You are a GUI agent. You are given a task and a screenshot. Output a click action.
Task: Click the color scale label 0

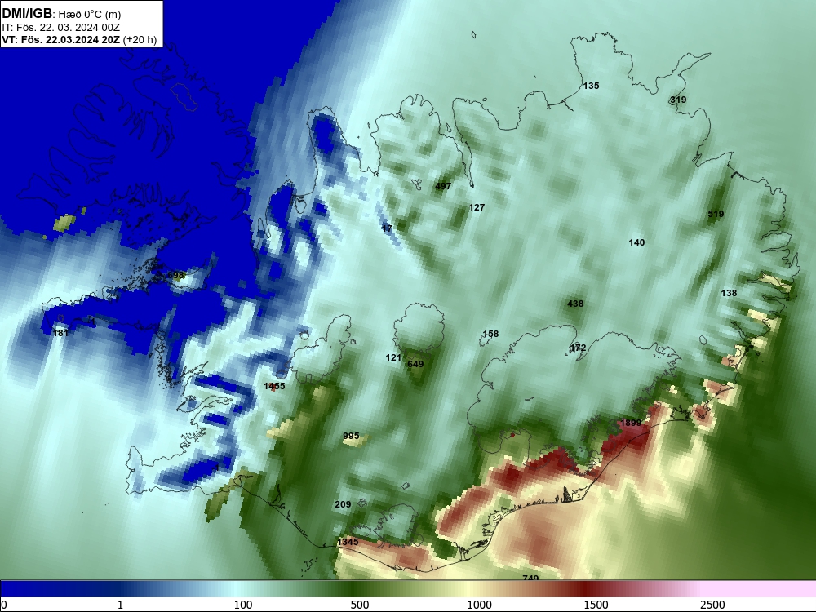tap(4, 605)
